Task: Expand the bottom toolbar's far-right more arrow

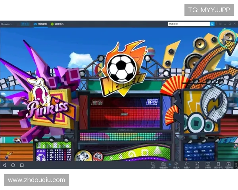Action: point(236,165)
